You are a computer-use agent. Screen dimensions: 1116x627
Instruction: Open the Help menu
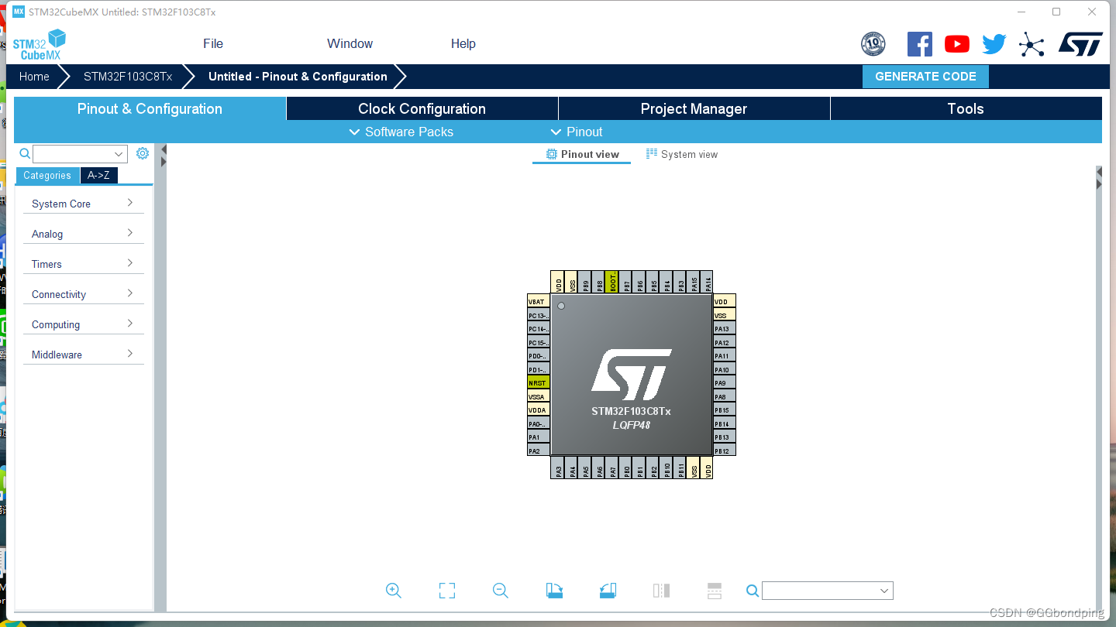(x=463, y=44)
